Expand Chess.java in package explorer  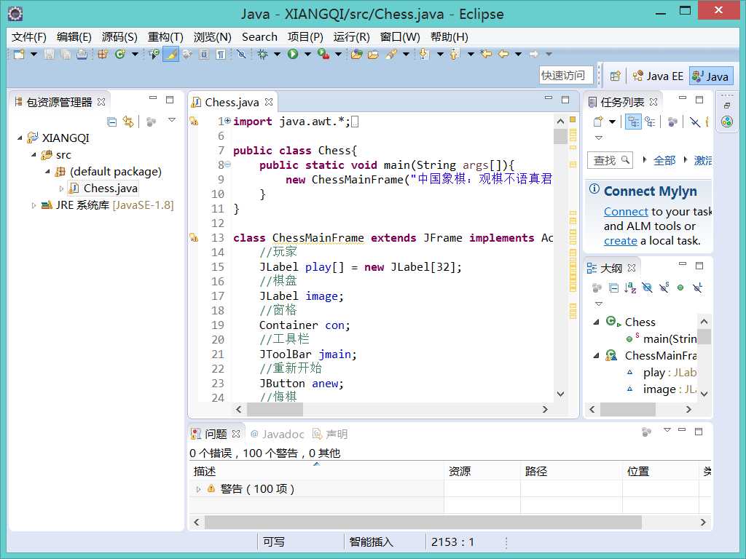tap(61, 189)
